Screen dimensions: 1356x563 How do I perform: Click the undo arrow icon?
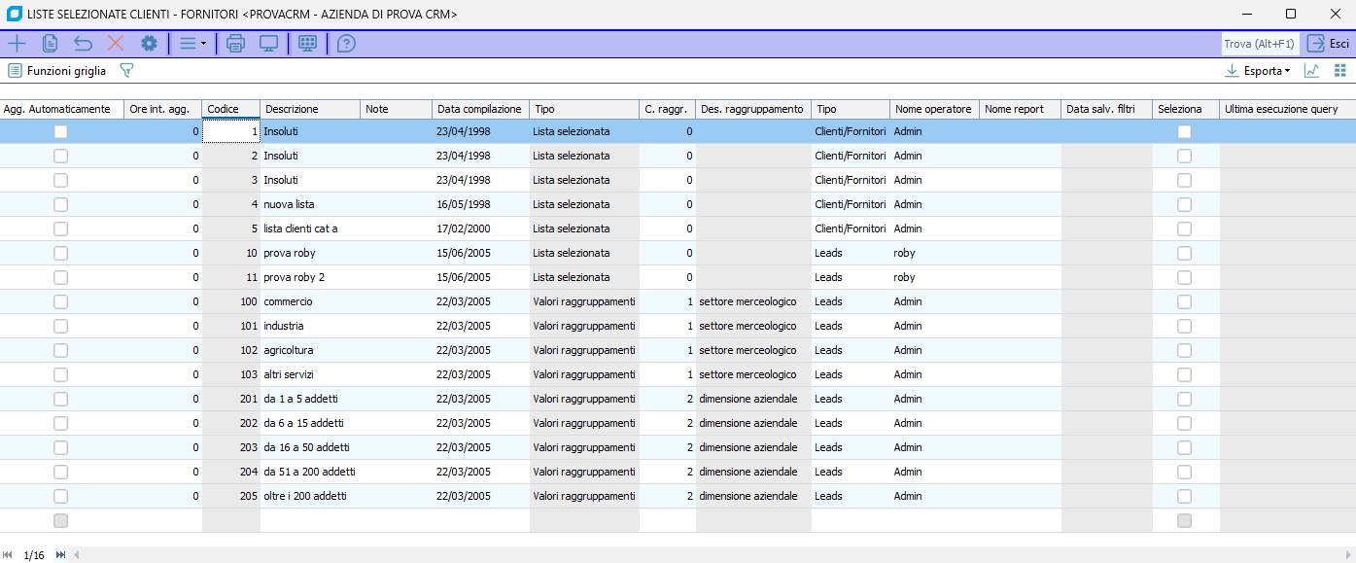[x=83, y=43]
